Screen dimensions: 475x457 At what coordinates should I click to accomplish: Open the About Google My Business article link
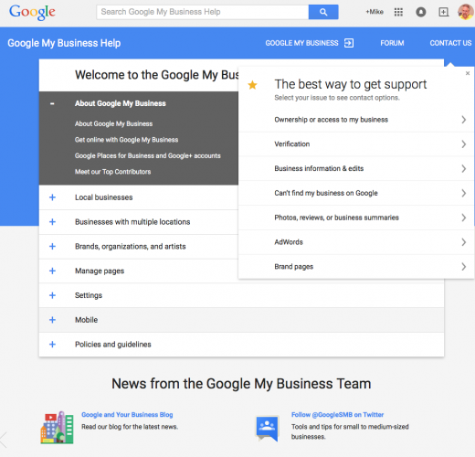pos(113,123)
